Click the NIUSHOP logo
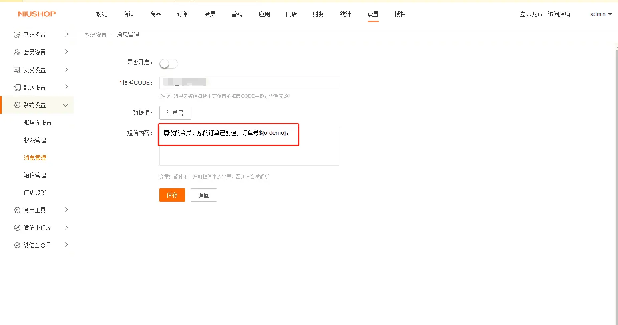Viewport: 618px width, 325px height. pos(37,14)
